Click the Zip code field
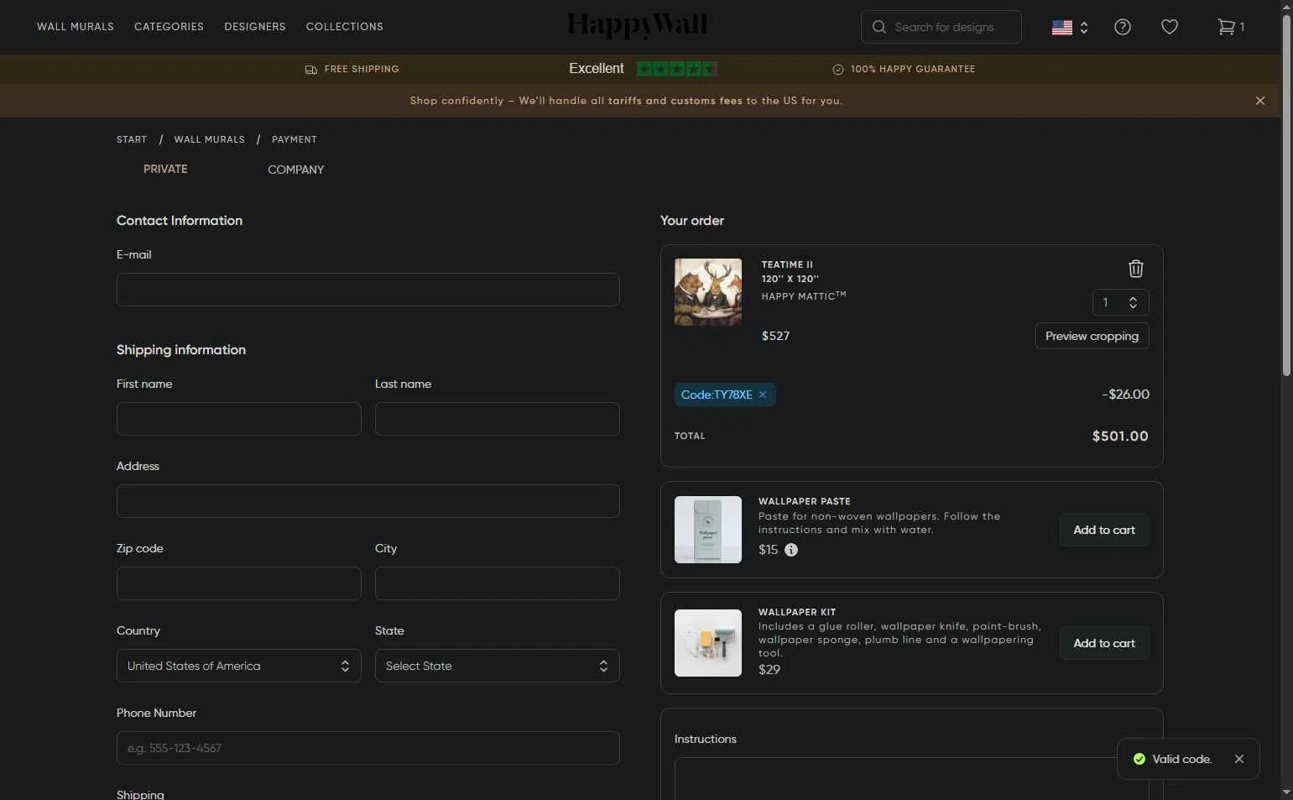This screenshot has height=800, width=1293. 238,583
